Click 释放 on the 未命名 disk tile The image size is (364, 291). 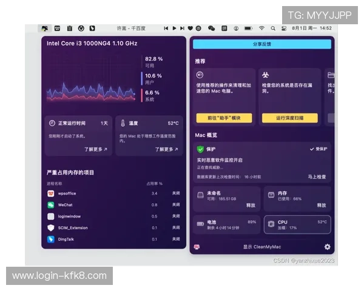251,205
